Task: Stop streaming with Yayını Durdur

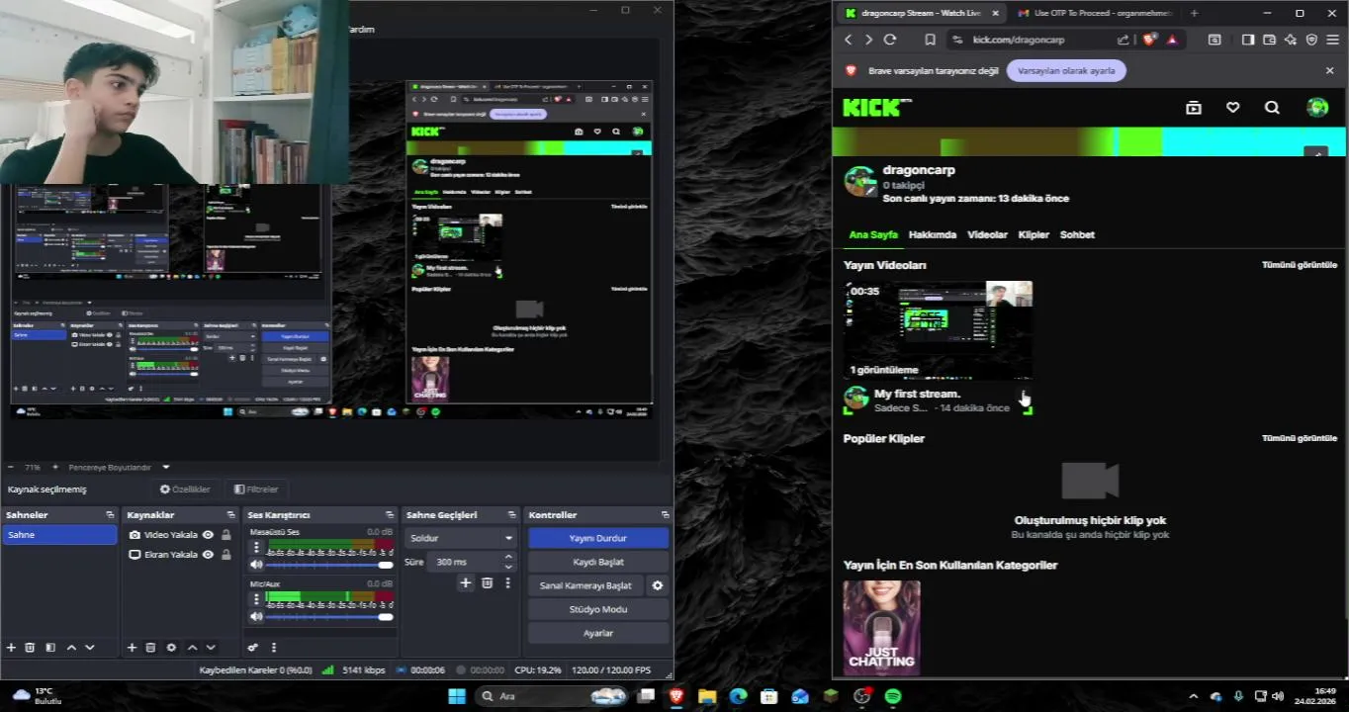Action: pos(598,538)
